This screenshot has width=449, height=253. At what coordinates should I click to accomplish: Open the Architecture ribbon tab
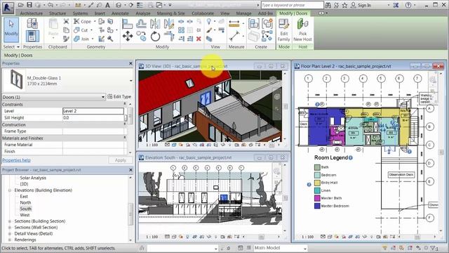pyautogui.click(x=32, y=13)
